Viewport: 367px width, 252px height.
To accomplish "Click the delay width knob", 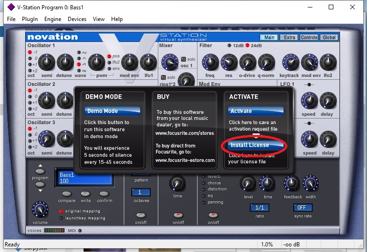I will tap(311, 183).
